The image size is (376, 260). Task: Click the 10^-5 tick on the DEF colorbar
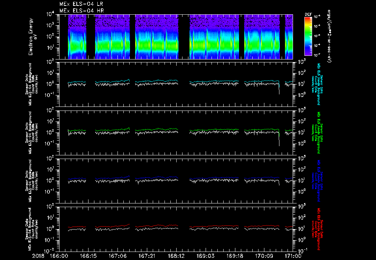317,36
